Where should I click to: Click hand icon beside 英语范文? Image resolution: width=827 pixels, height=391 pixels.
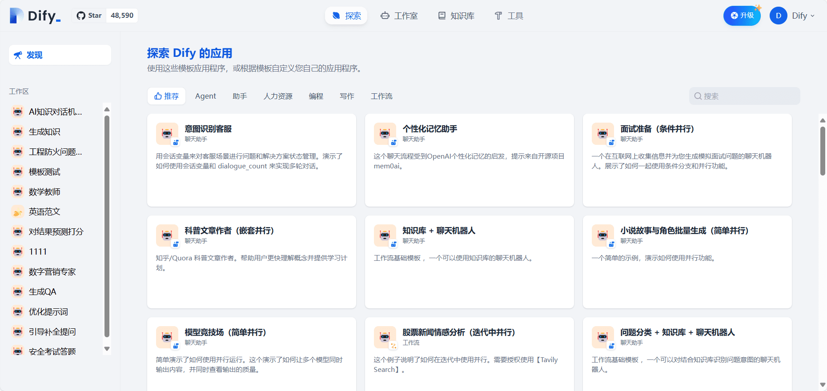(x=18, y=211)
